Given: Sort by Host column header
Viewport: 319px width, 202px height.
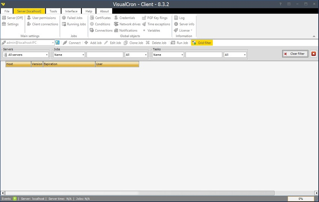Looking at the screenshot, I should coord(18,64).
